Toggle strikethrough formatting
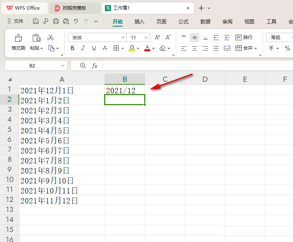The height and width of the screenshot is (242, 293). pos(105,48)
